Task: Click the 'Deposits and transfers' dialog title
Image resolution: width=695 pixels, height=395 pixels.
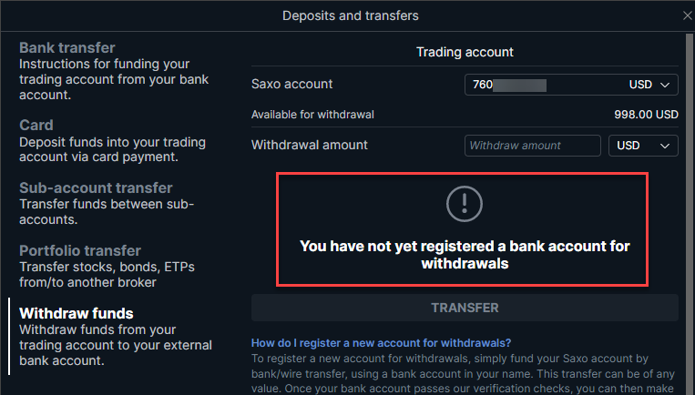Action: [x=350, y=16]
